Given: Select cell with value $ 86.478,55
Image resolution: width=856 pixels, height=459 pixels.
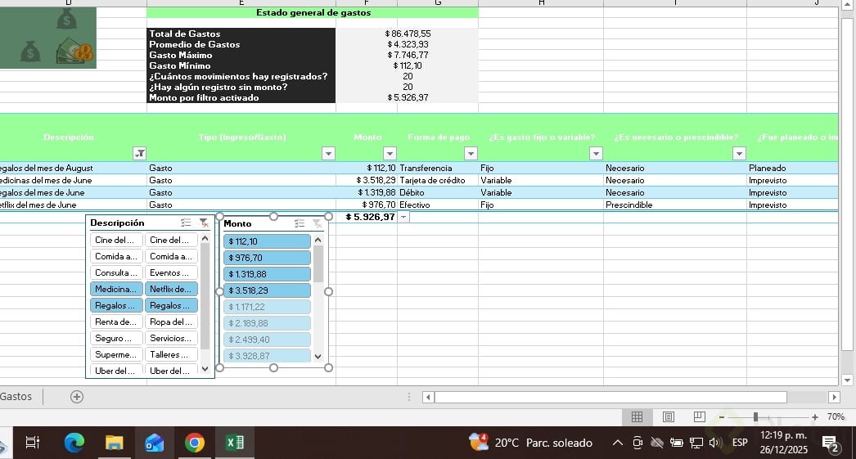Looking at the screenshot, I should [x=408, y=34].
